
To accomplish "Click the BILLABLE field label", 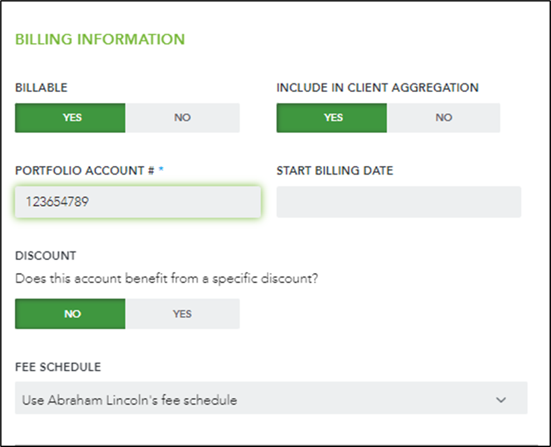I will (41, 87).
